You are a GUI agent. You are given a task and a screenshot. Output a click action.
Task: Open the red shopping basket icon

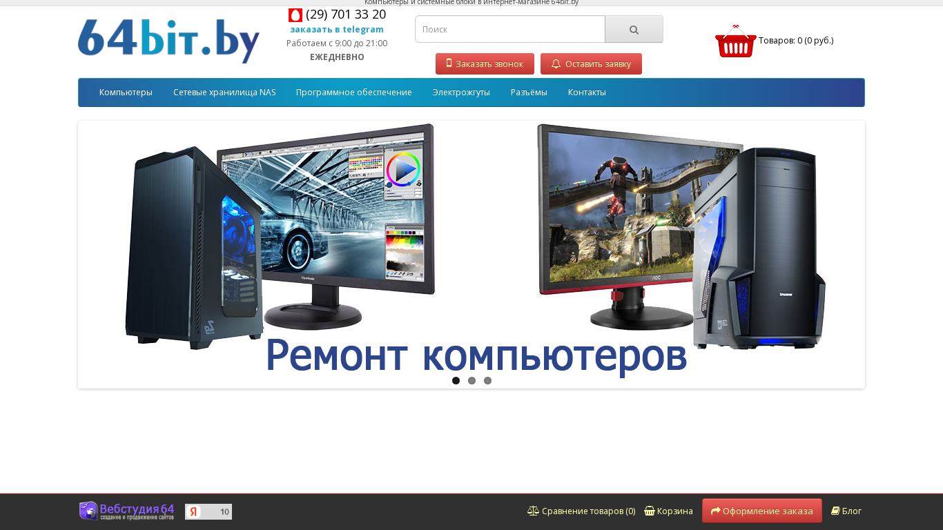(x=736, y=41)
